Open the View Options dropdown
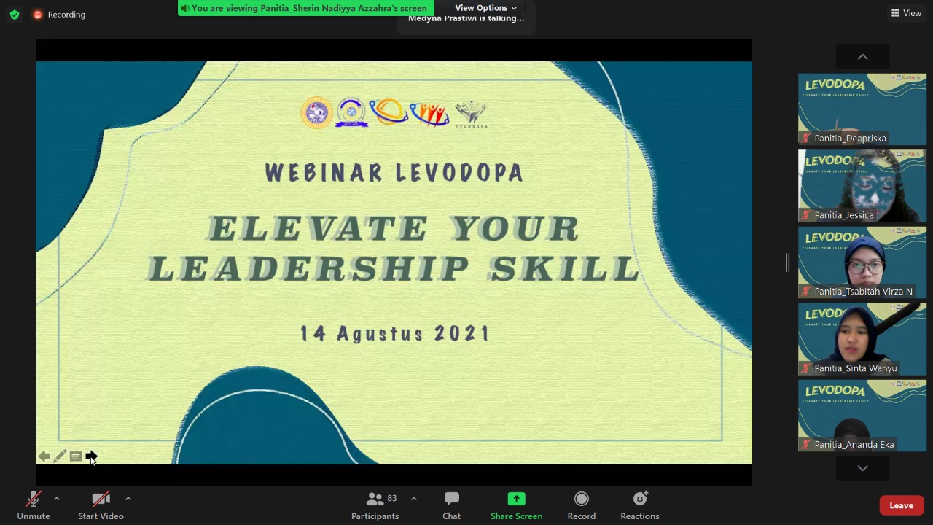 click(x=485, y=8)
